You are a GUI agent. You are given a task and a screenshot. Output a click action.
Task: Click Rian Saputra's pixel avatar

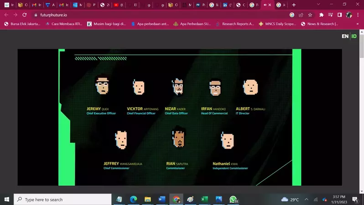[x=179, y=137]
